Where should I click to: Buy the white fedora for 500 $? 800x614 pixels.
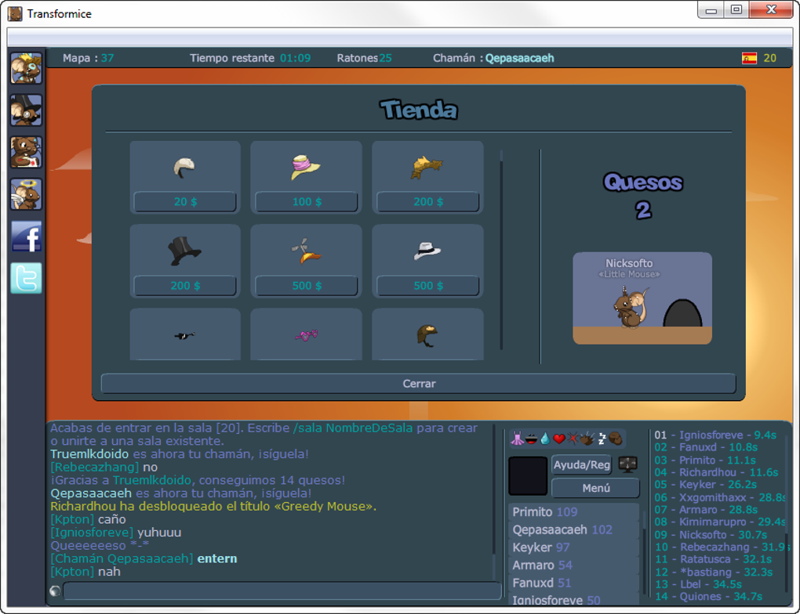pyautogui.click(x=427, y=286)
